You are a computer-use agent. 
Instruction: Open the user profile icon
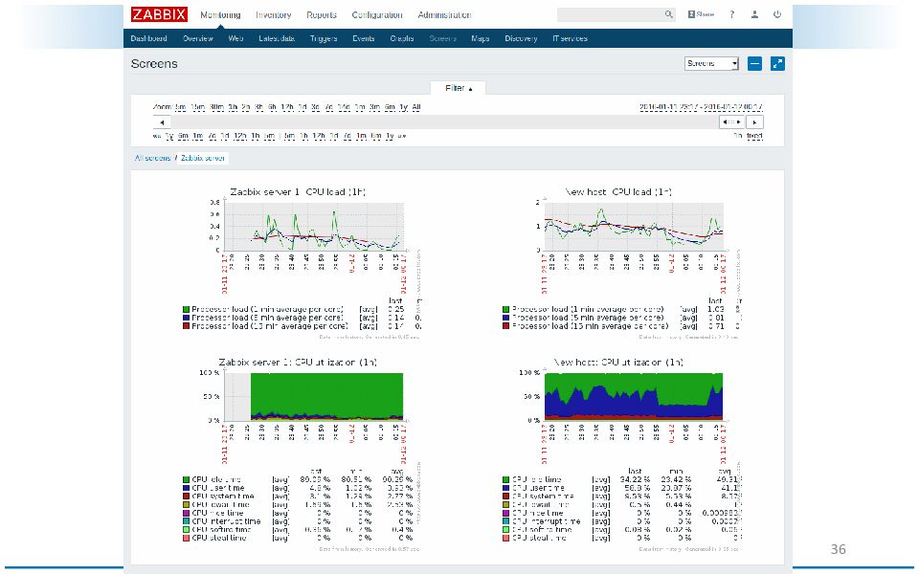coord(755,15)
